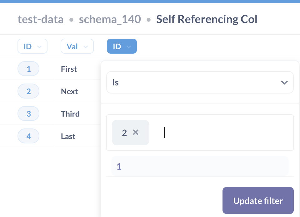Click the Update filter button
This screenshot has width=300, height=217.
point(258,200)
